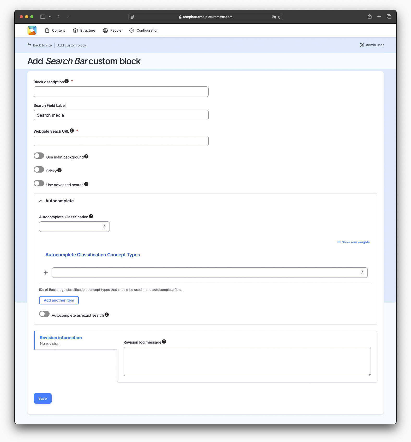Enable the Sticky switch
This screenshot has height=442, width=411.
coord(39,169)
